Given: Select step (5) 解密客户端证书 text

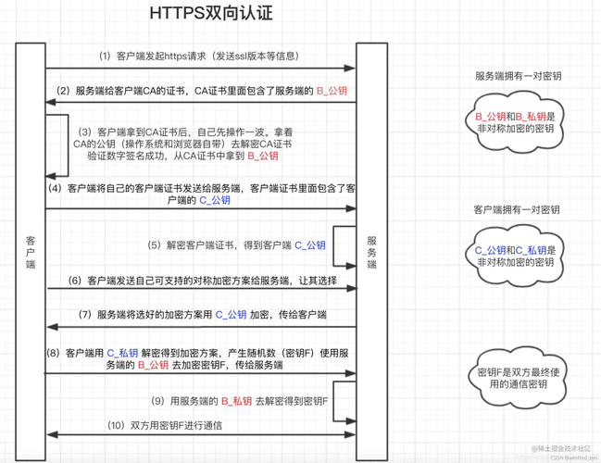Looking at the screenshot, I should point(236,245).
